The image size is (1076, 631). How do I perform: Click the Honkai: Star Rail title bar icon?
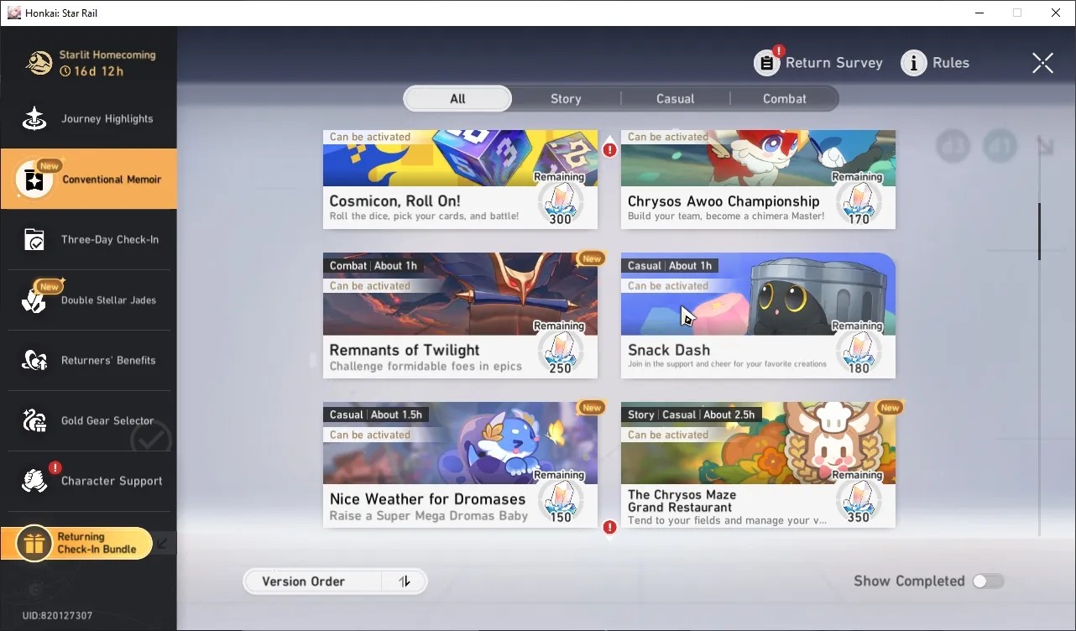13,13
